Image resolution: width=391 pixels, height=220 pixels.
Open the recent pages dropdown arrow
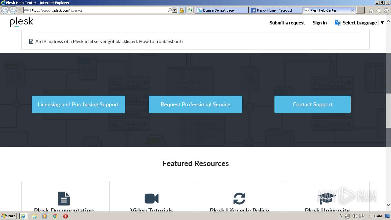click(20, 10)
